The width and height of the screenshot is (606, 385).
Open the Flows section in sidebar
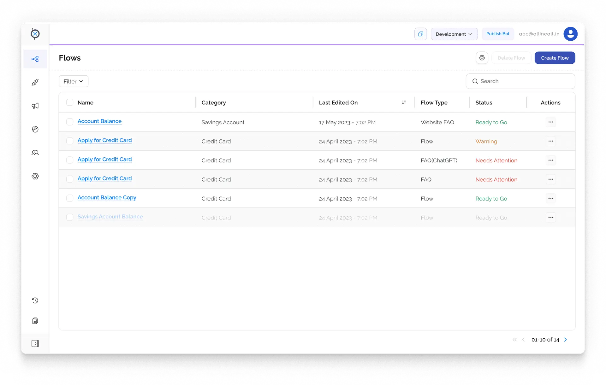[35, 59]
